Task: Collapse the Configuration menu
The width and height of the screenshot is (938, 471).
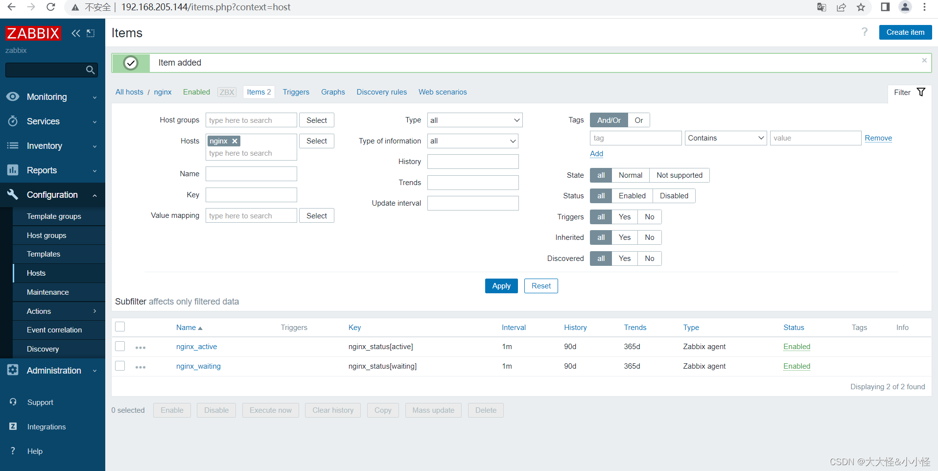Action: click(52, 195)
